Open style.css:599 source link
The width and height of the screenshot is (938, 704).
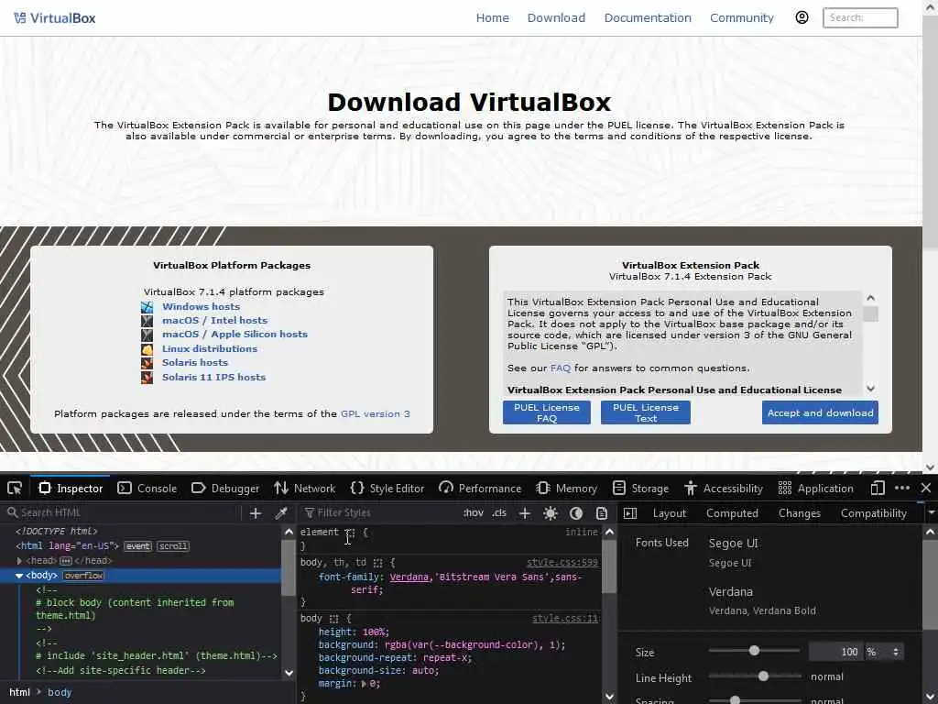tap(562, 562)
